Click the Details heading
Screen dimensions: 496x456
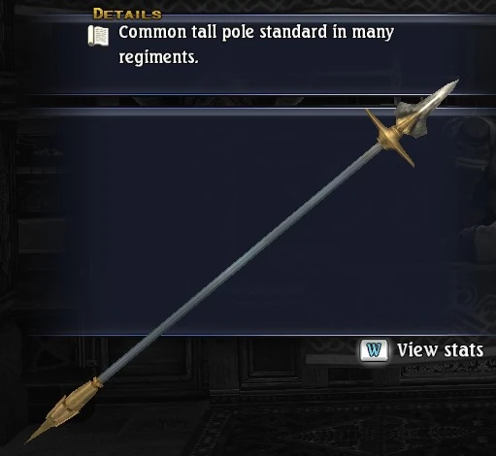pyautogui.click(x=127, y=14)
